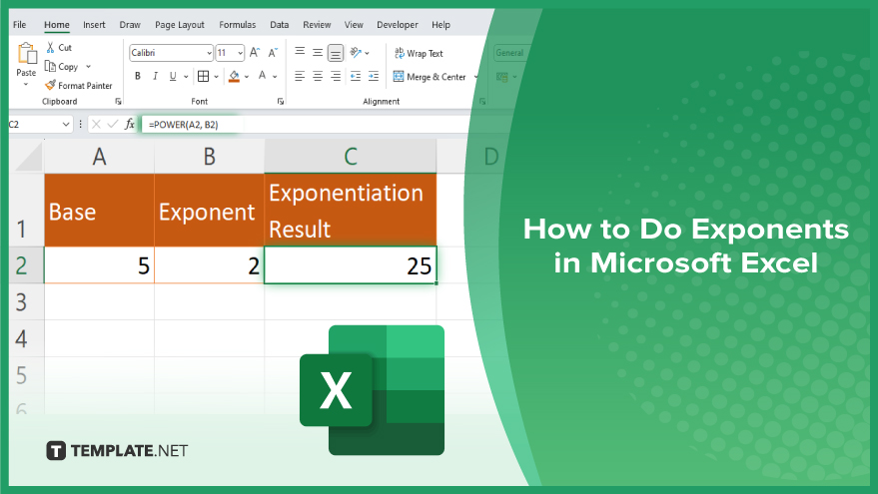The width and height of the screenshot is (878, 494).
Task: Switch to the Review tab
Action: coord(317,25)
